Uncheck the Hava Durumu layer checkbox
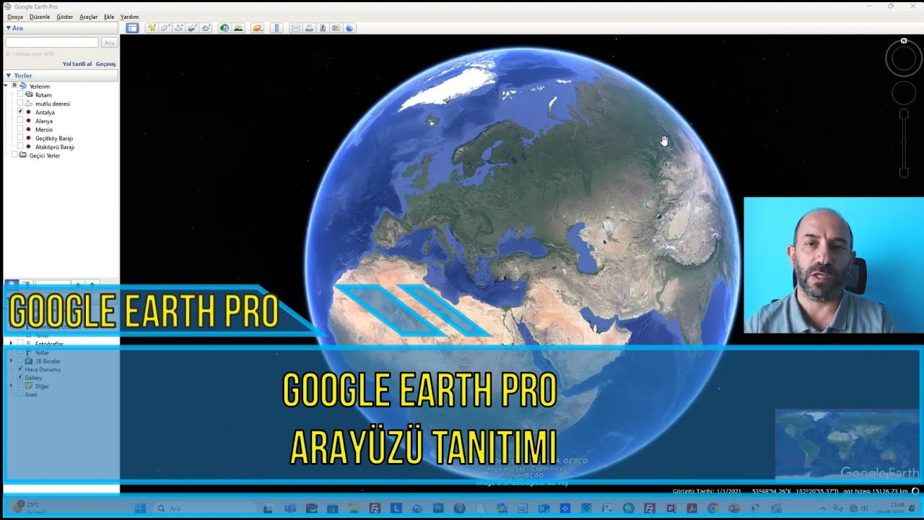 pos(20,369)
